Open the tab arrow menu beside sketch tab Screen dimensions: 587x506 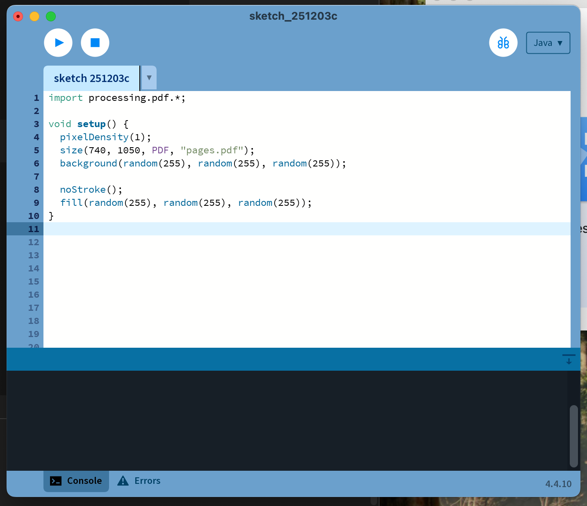(x=149, y=78)
